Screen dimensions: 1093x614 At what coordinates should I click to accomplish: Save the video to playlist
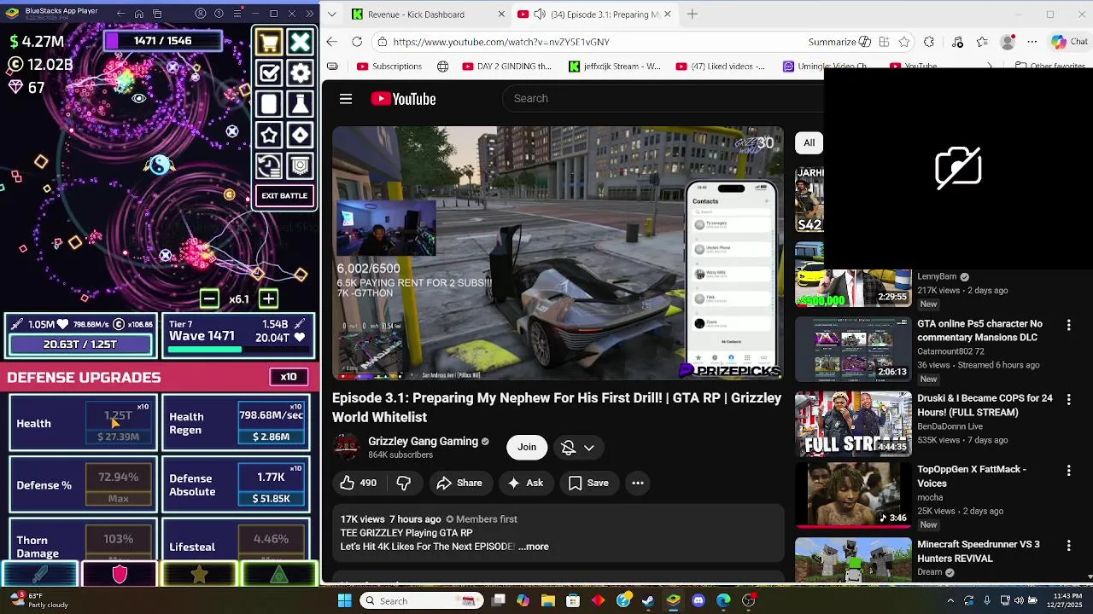[x=588, y=483]
